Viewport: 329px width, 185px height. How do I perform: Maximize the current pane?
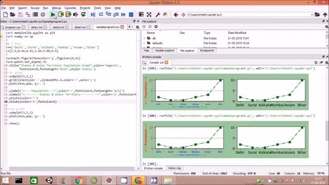tap(141, 14)
